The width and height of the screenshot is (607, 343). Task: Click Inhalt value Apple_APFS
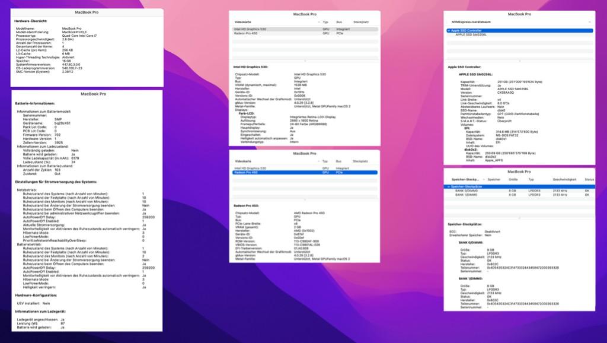[x=493, y=160]
